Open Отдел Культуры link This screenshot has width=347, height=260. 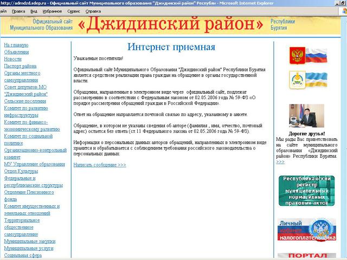coord(21,171)
